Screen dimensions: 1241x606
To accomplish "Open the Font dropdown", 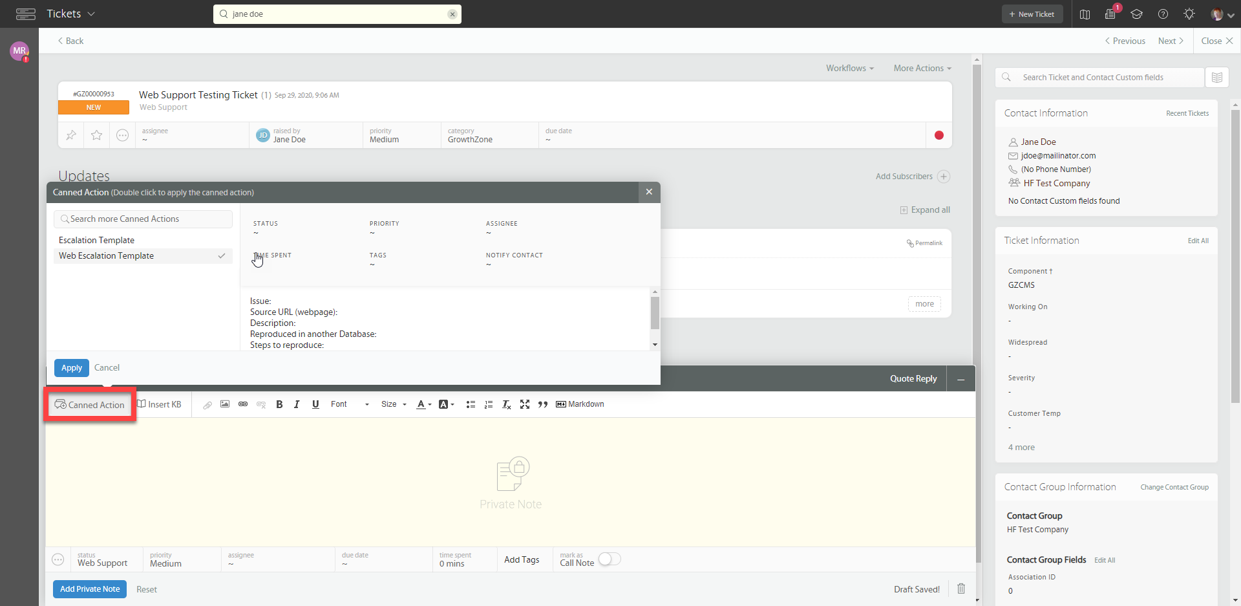I will 350,404.
